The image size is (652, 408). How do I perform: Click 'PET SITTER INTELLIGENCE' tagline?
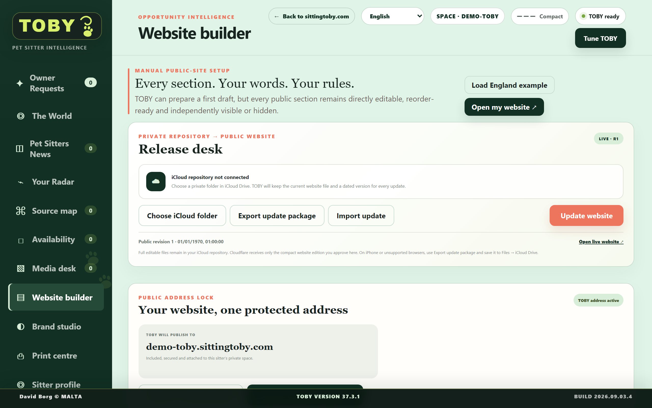tap(50, 48)
